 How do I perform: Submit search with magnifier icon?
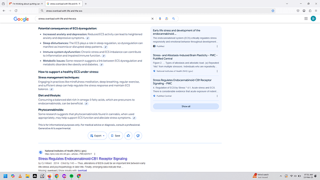(x=173, y=19)
